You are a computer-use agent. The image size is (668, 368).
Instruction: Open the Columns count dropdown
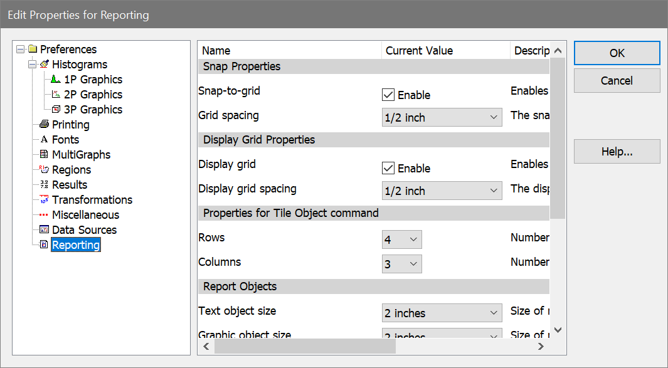401,265
